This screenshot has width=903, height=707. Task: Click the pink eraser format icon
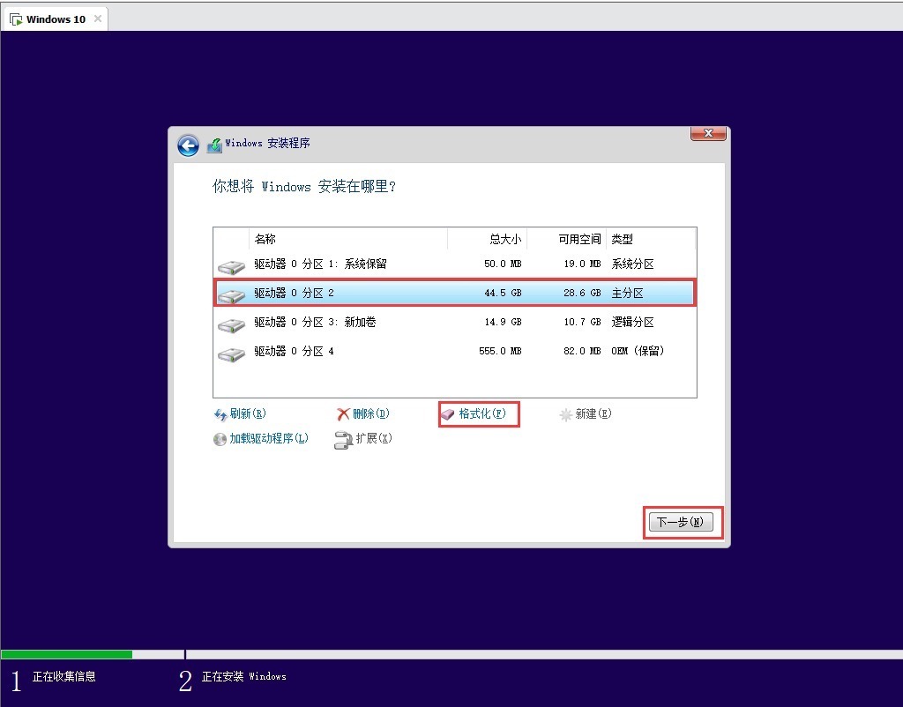pyautogui.click(x=447, y=414)
